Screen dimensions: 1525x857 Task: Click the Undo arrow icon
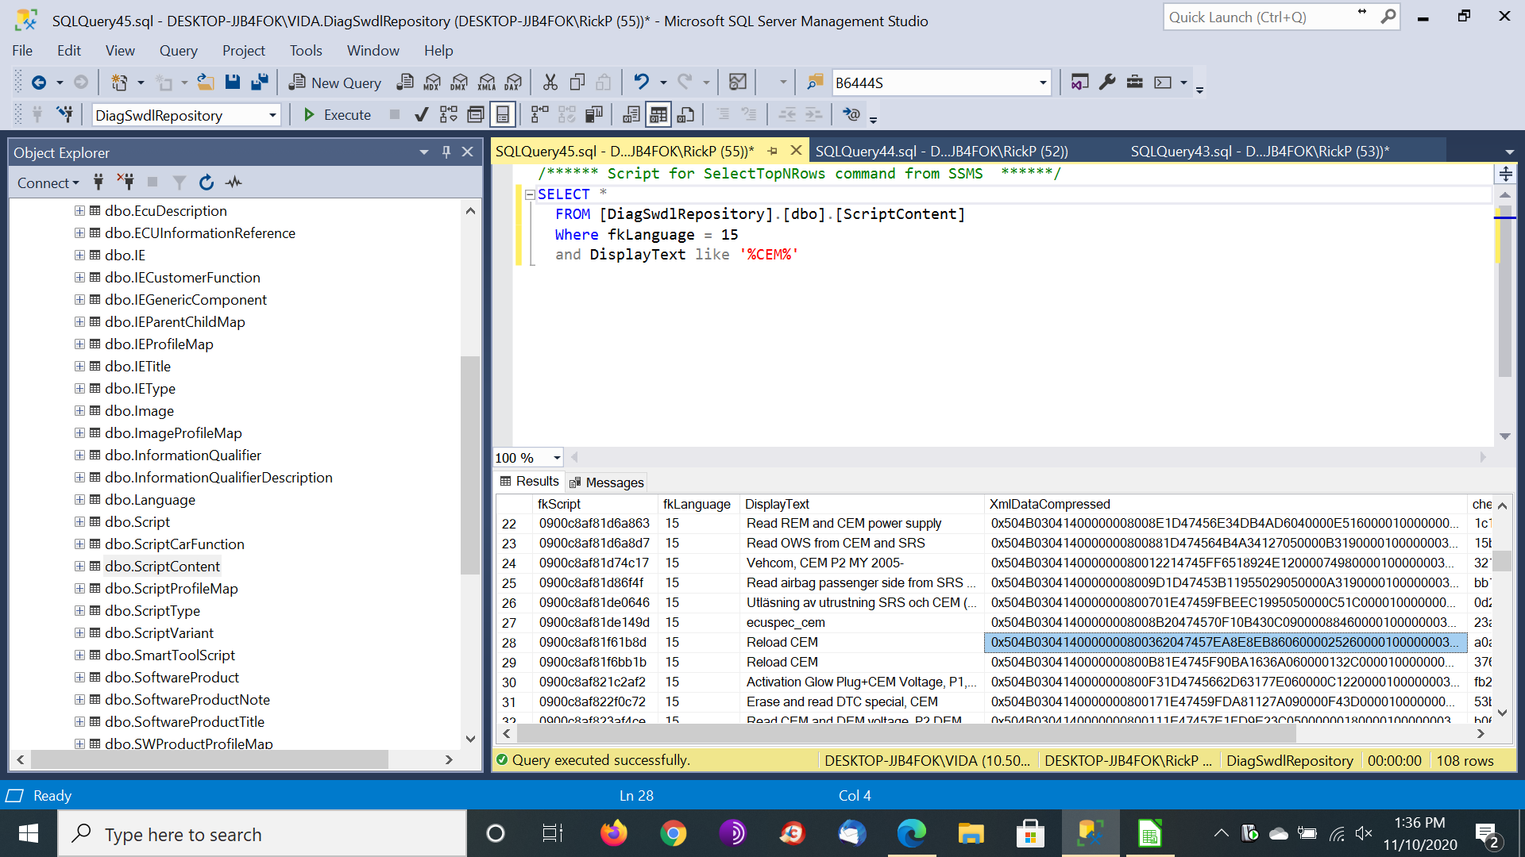pyautogui.click(x=641, y=83)
